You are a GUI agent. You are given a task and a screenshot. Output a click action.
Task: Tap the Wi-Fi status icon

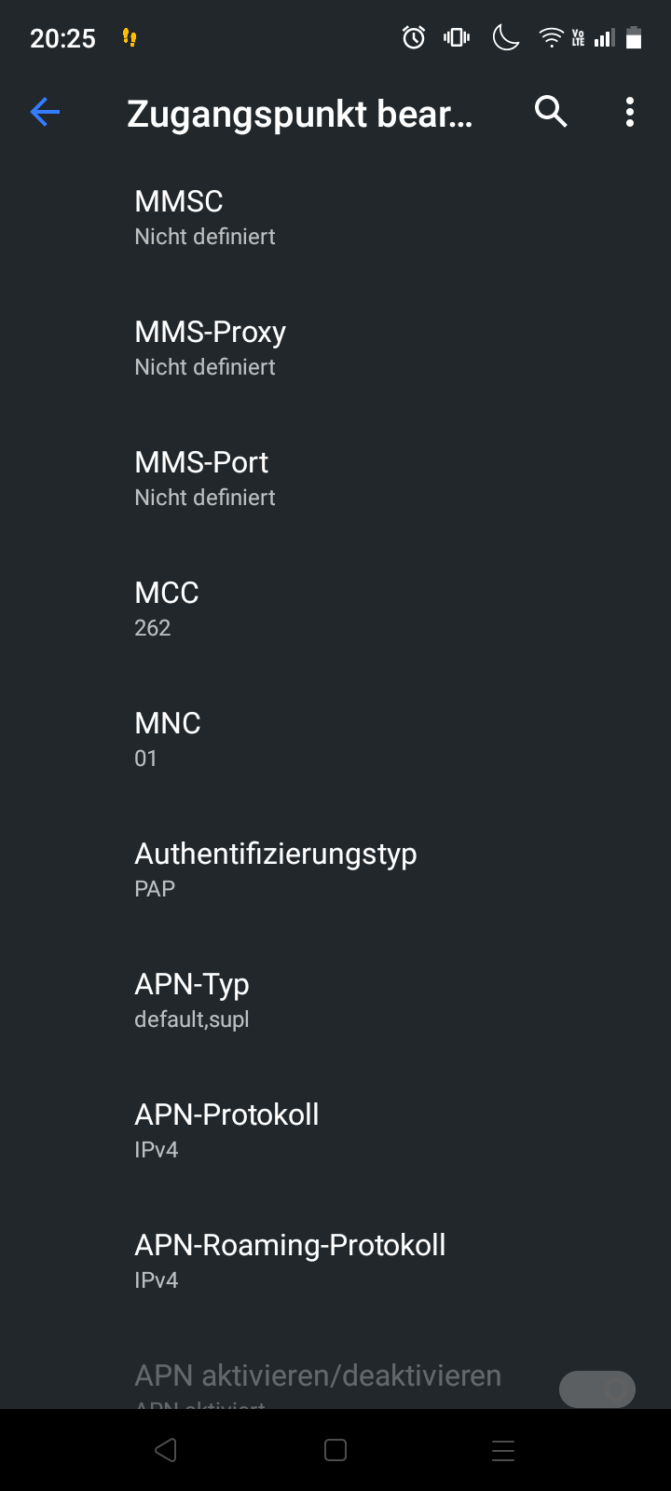coord(551,38)
